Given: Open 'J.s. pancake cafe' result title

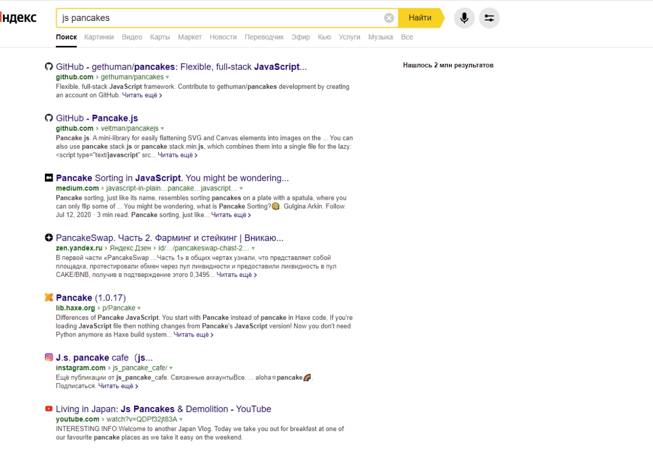Looking at the screenshot, I should [105, 358].
